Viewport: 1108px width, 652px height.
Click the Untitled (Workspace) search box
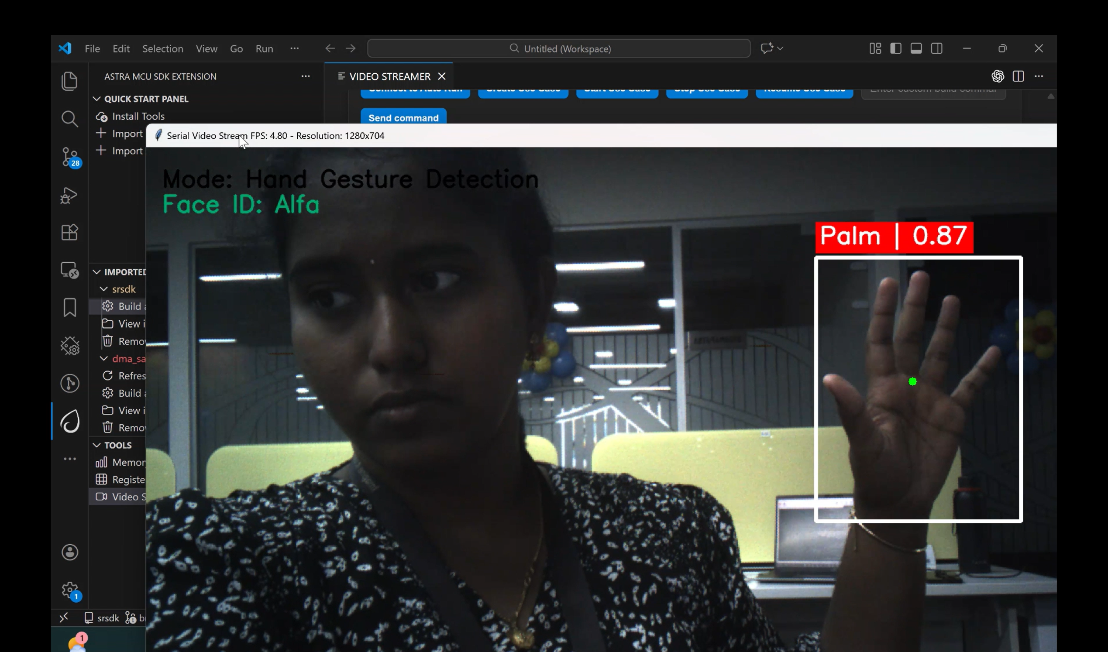[559, 48]
